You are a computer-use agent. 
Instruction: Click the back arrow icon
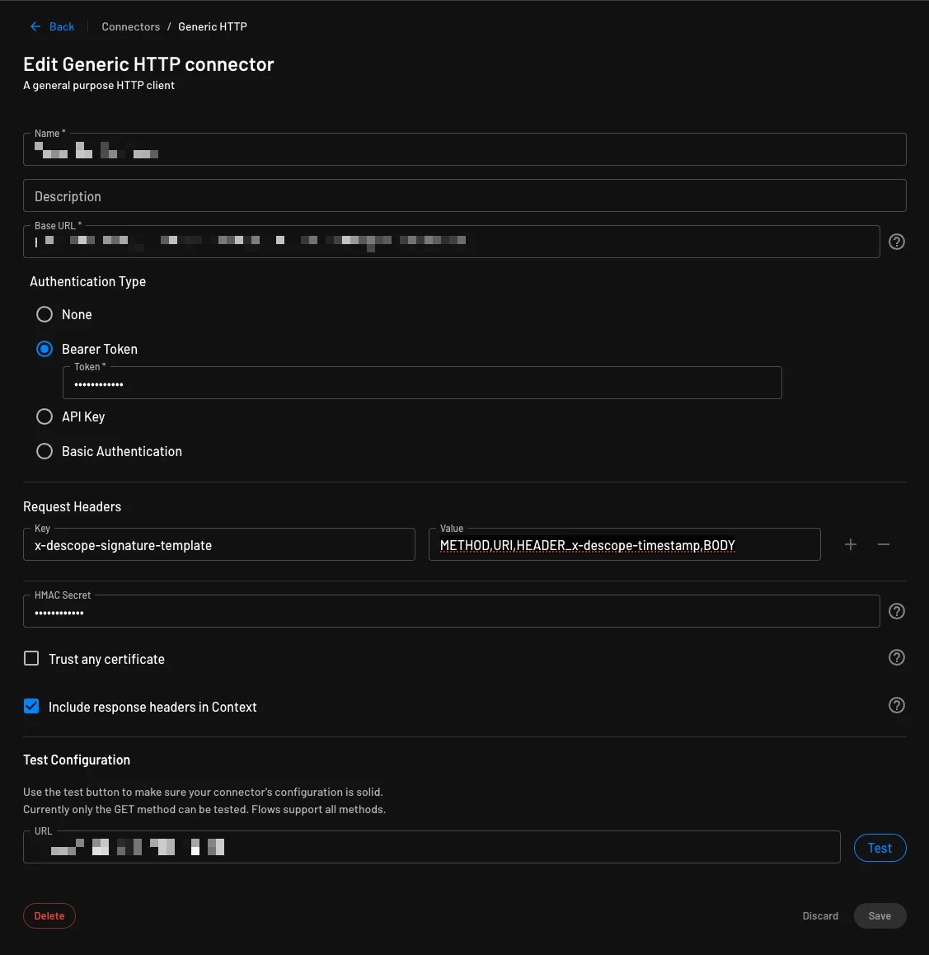[x=35, y=26]
